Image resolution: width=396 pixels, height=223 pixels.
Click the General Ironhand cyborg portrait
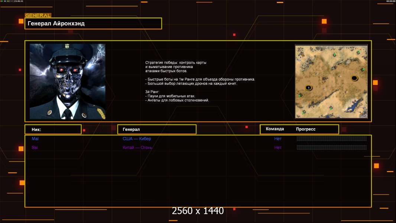(67, 81)
